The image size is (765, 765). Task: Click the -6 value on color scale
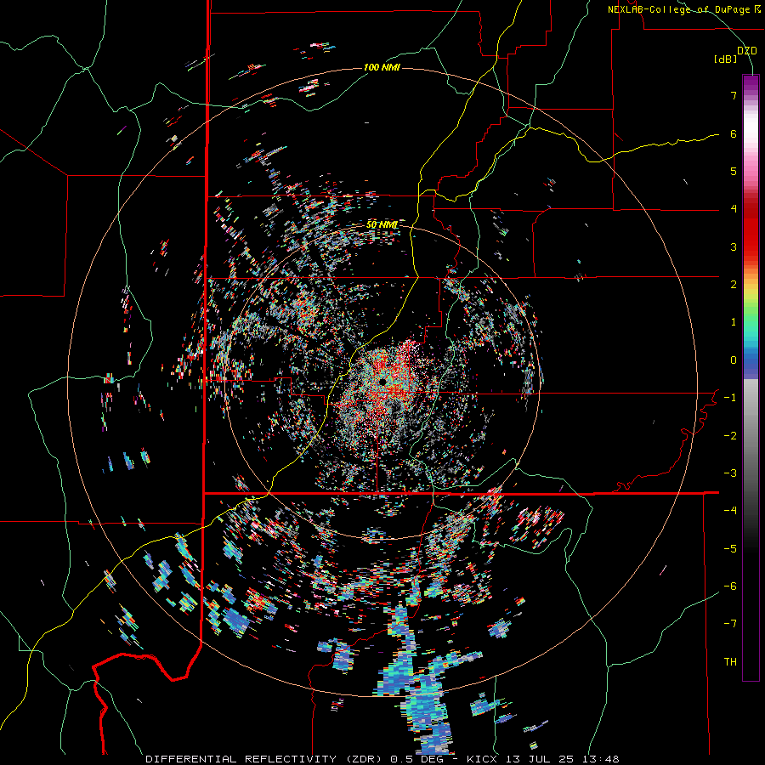[x=730, y=586]
